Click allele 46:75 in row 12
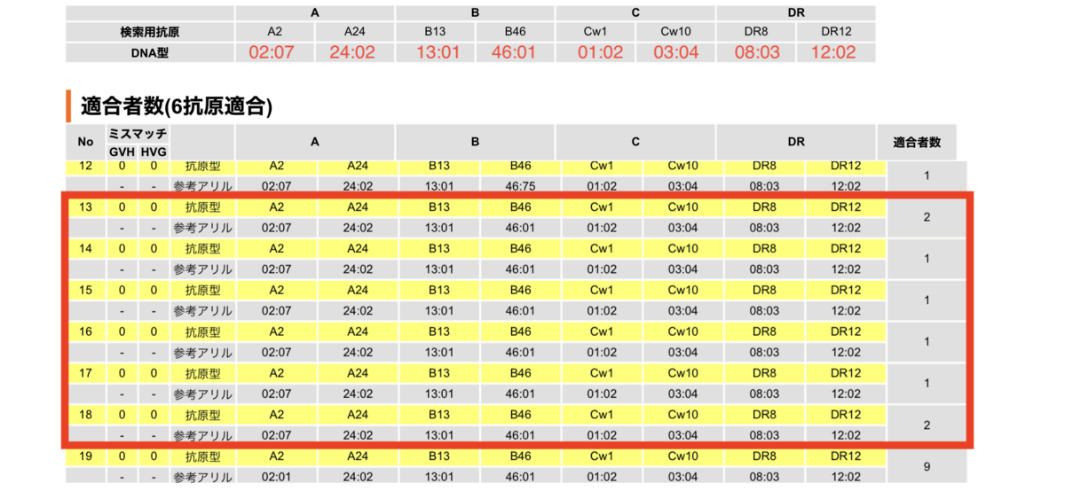 (520, 186)
